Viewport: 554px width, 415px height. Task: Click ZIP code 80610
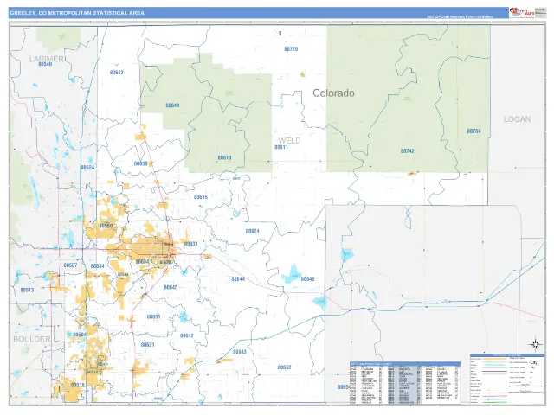pyautogui.click(x=224, y=157)
